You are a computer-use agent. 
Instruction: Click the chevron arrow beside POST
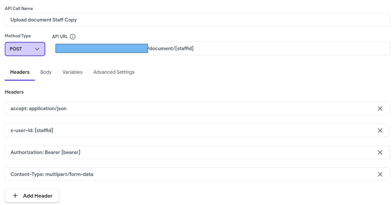37,49
